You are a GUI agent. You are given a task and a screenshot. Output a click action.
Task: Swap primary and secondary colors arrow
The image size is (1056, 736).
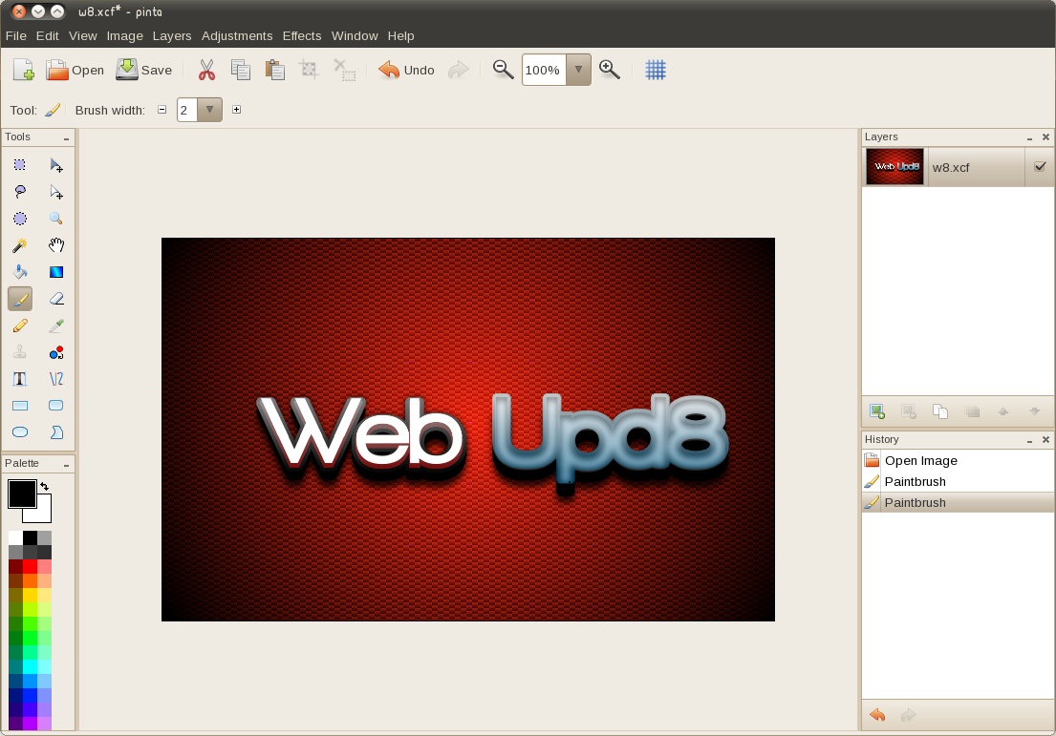pos(45,487)
